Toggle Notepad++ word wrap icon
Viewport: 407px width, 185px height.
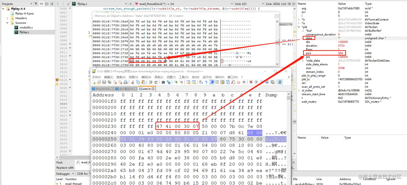click(x=201, y=82)
